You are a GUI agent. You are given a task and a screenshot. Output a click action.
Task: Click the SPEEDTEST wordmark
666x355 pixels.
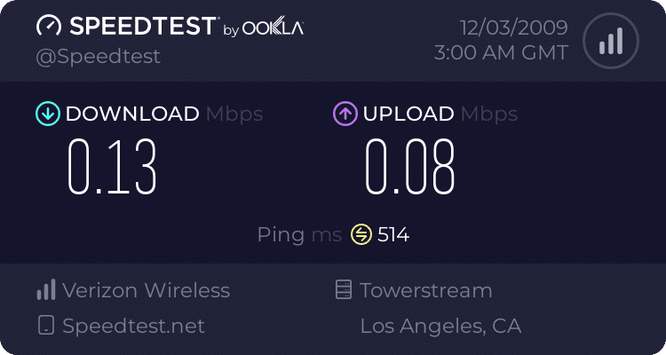(x=143, y=27)
